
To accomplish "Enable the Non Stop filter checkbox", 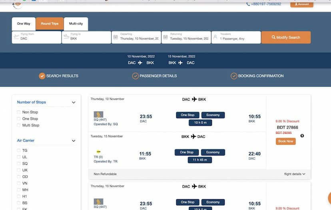I will coord(19,112).
